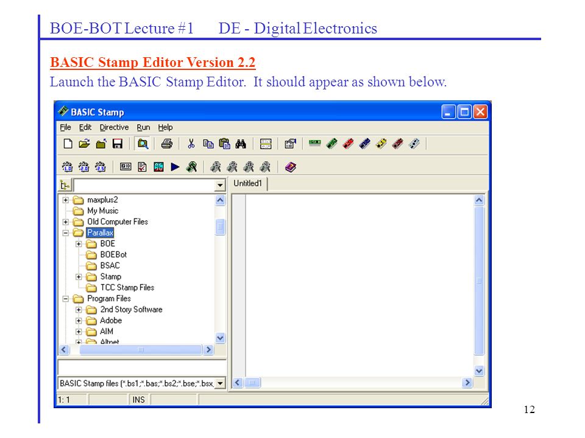The width and height of the screenshot is (585, 438).
Task: Open the Edit menu
Action: pyautogui.click(x=85, y=127)
